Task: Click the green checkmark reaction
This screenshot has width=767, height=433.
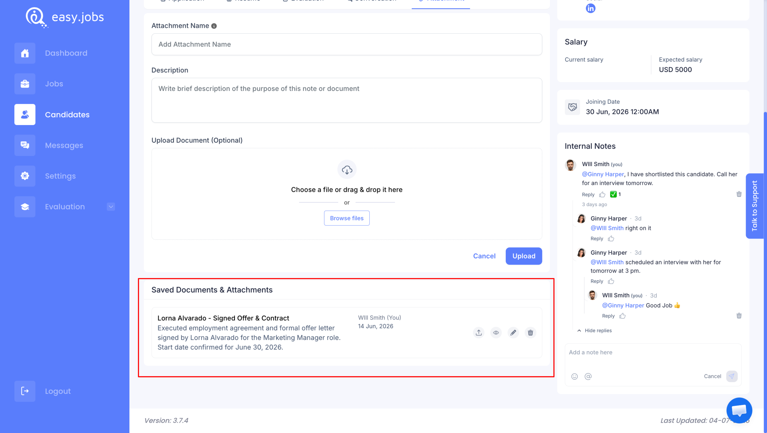Action: [613, 194]
